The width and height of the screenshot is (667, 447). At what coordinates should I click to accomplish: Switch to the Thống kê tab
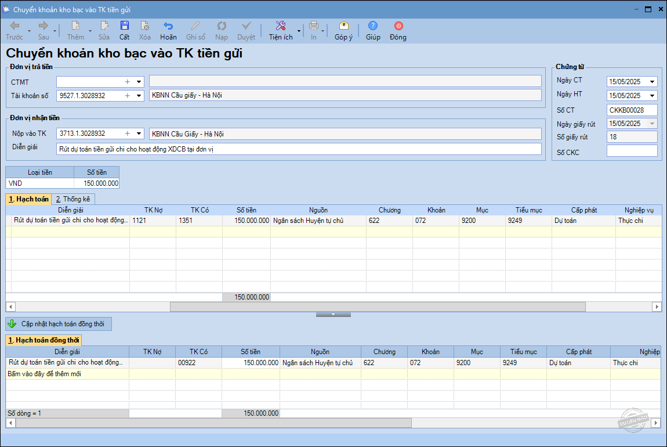click(x=73, y=199)
